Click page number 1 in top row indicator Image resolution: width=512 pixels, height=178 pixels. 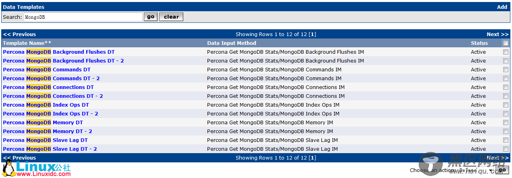[x=313, y=34]
